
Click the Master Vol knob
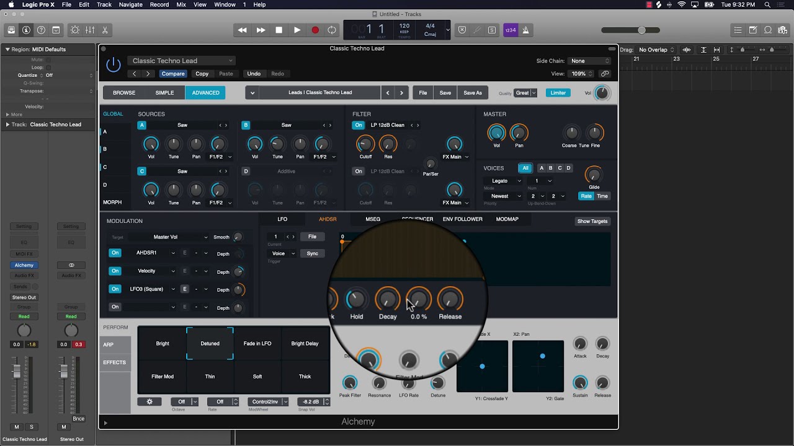coord(496,133)
